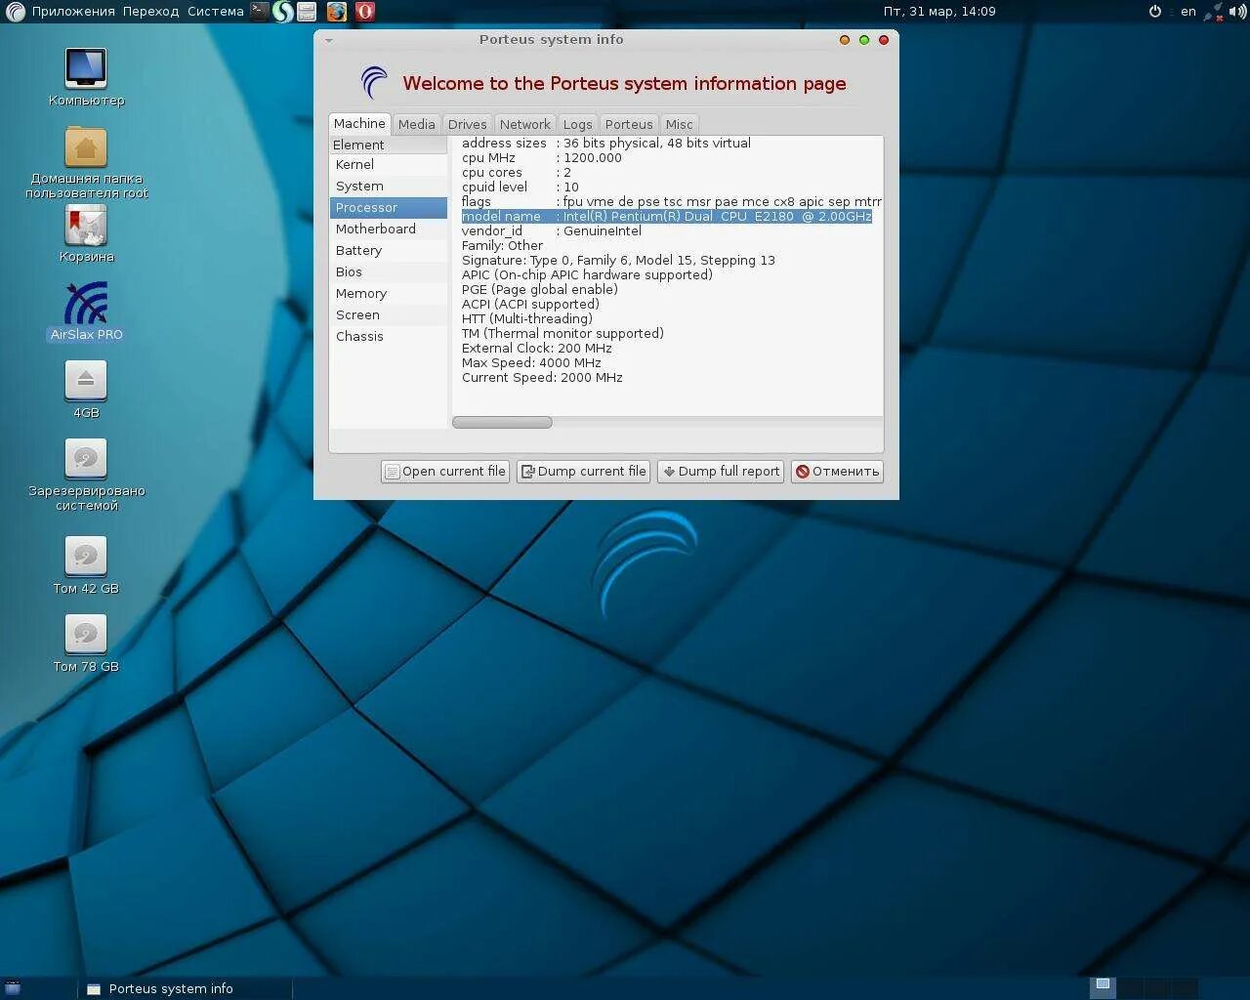
Task: Select Kernel in the element list
Action: pyautogui.click(x=388, y=164)
